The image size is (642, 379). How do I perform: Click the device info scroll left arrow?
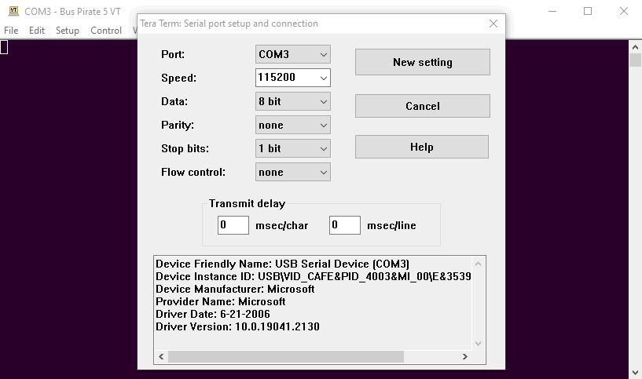[161, 356]
